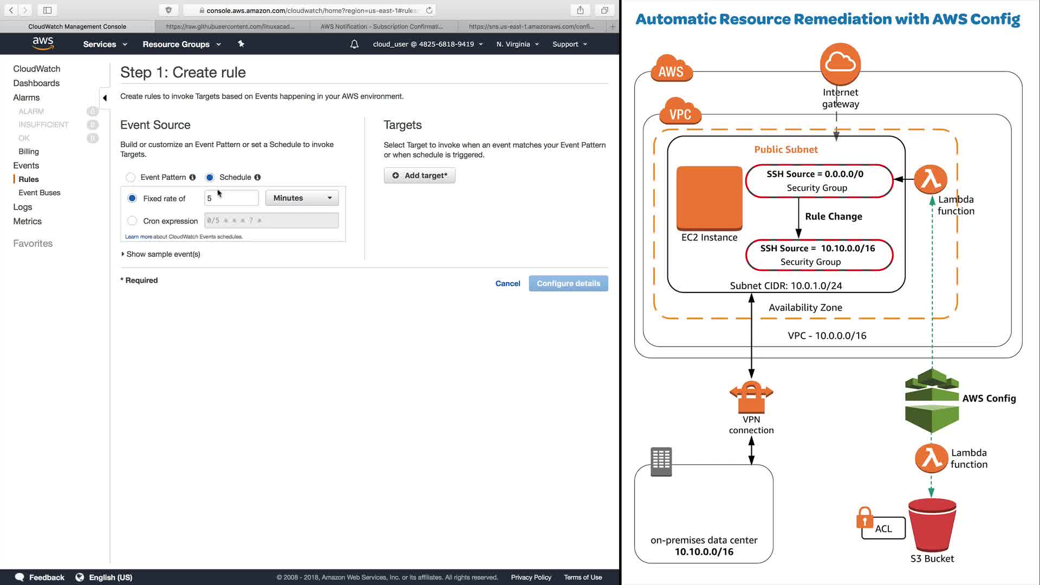The width and height of the screenshot is (1040, 585).
Task: Click the Schedule info icon
Action: click(x=257, y=177)
